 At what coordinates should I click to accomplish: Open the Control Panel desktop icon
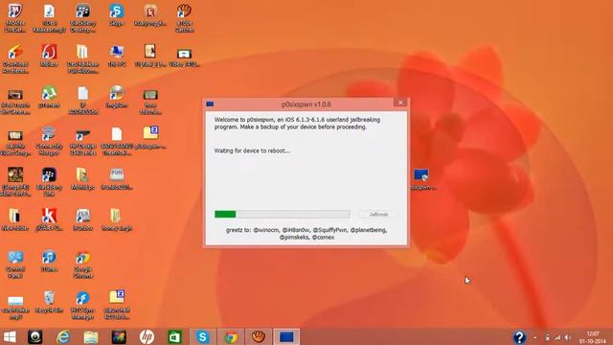coord(15,264)
